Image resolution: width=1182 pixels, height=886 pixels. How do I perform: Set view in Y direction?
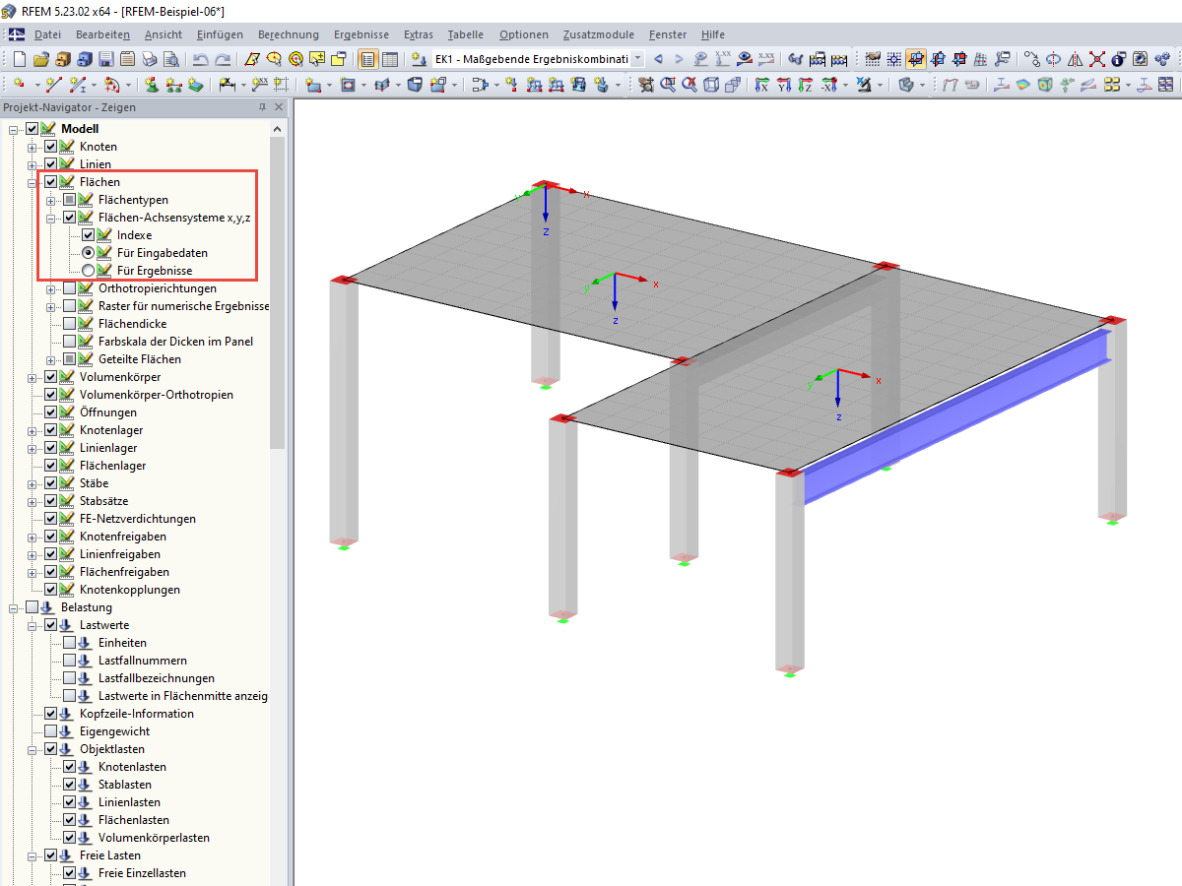784,85
